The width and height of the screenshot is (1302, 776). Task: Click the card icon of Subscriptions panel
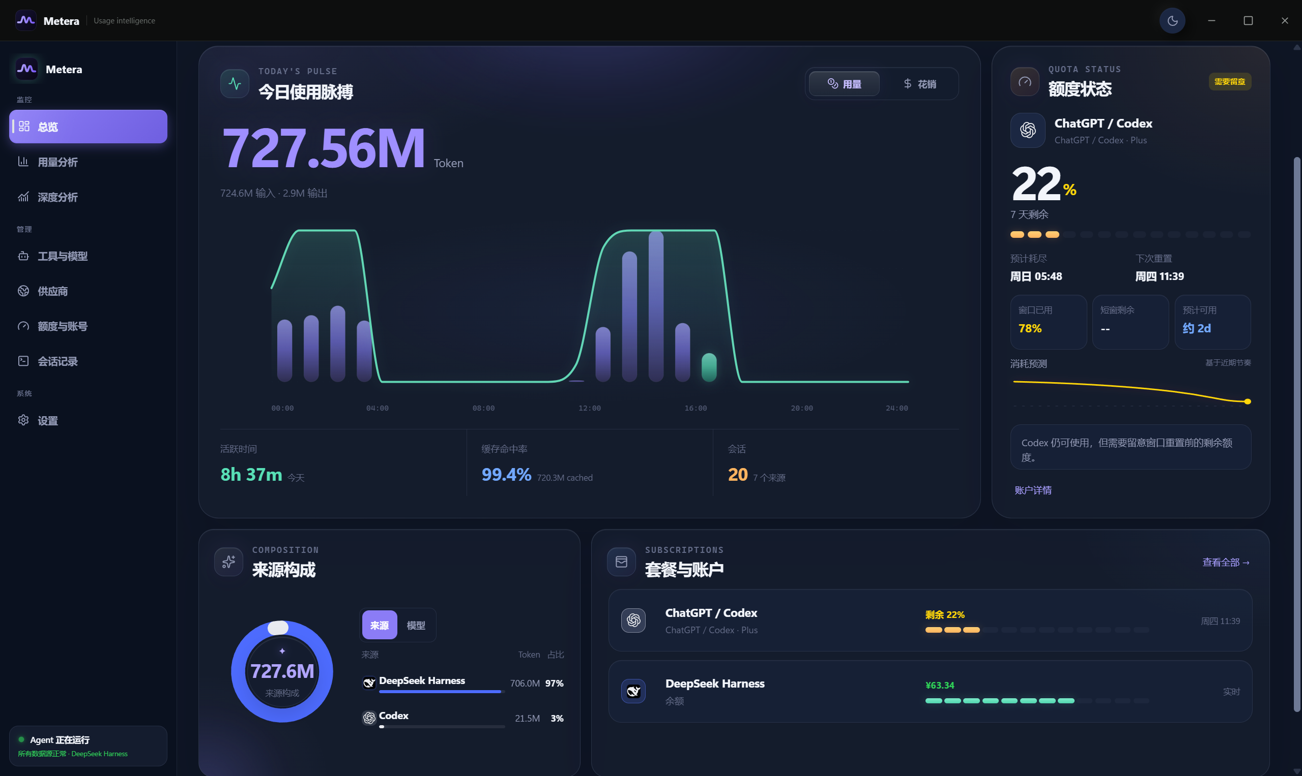[x=621, y=562]
